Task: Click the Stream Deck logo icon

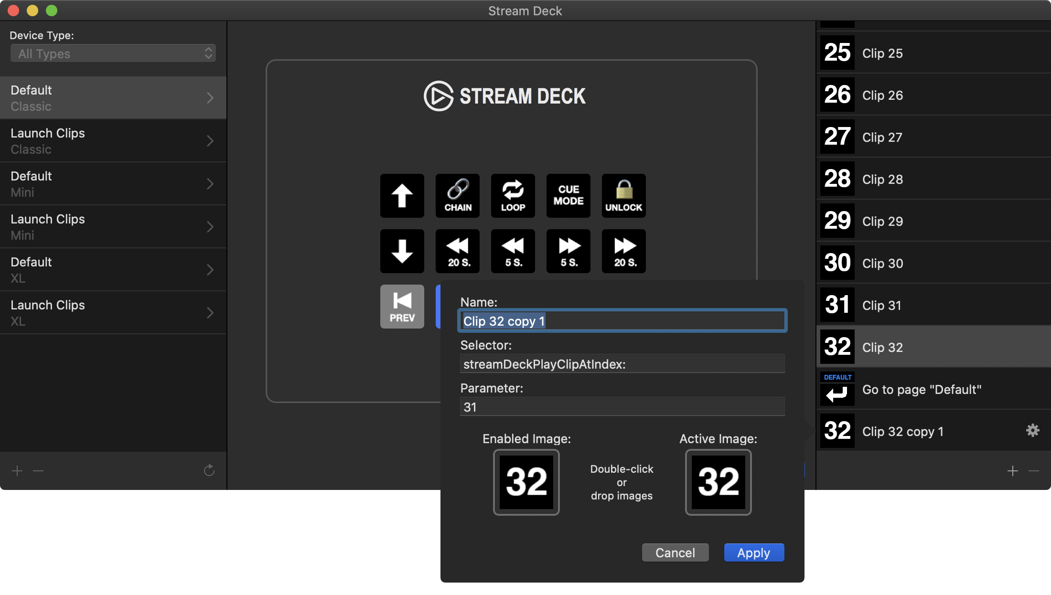Action: coord(438,96)
